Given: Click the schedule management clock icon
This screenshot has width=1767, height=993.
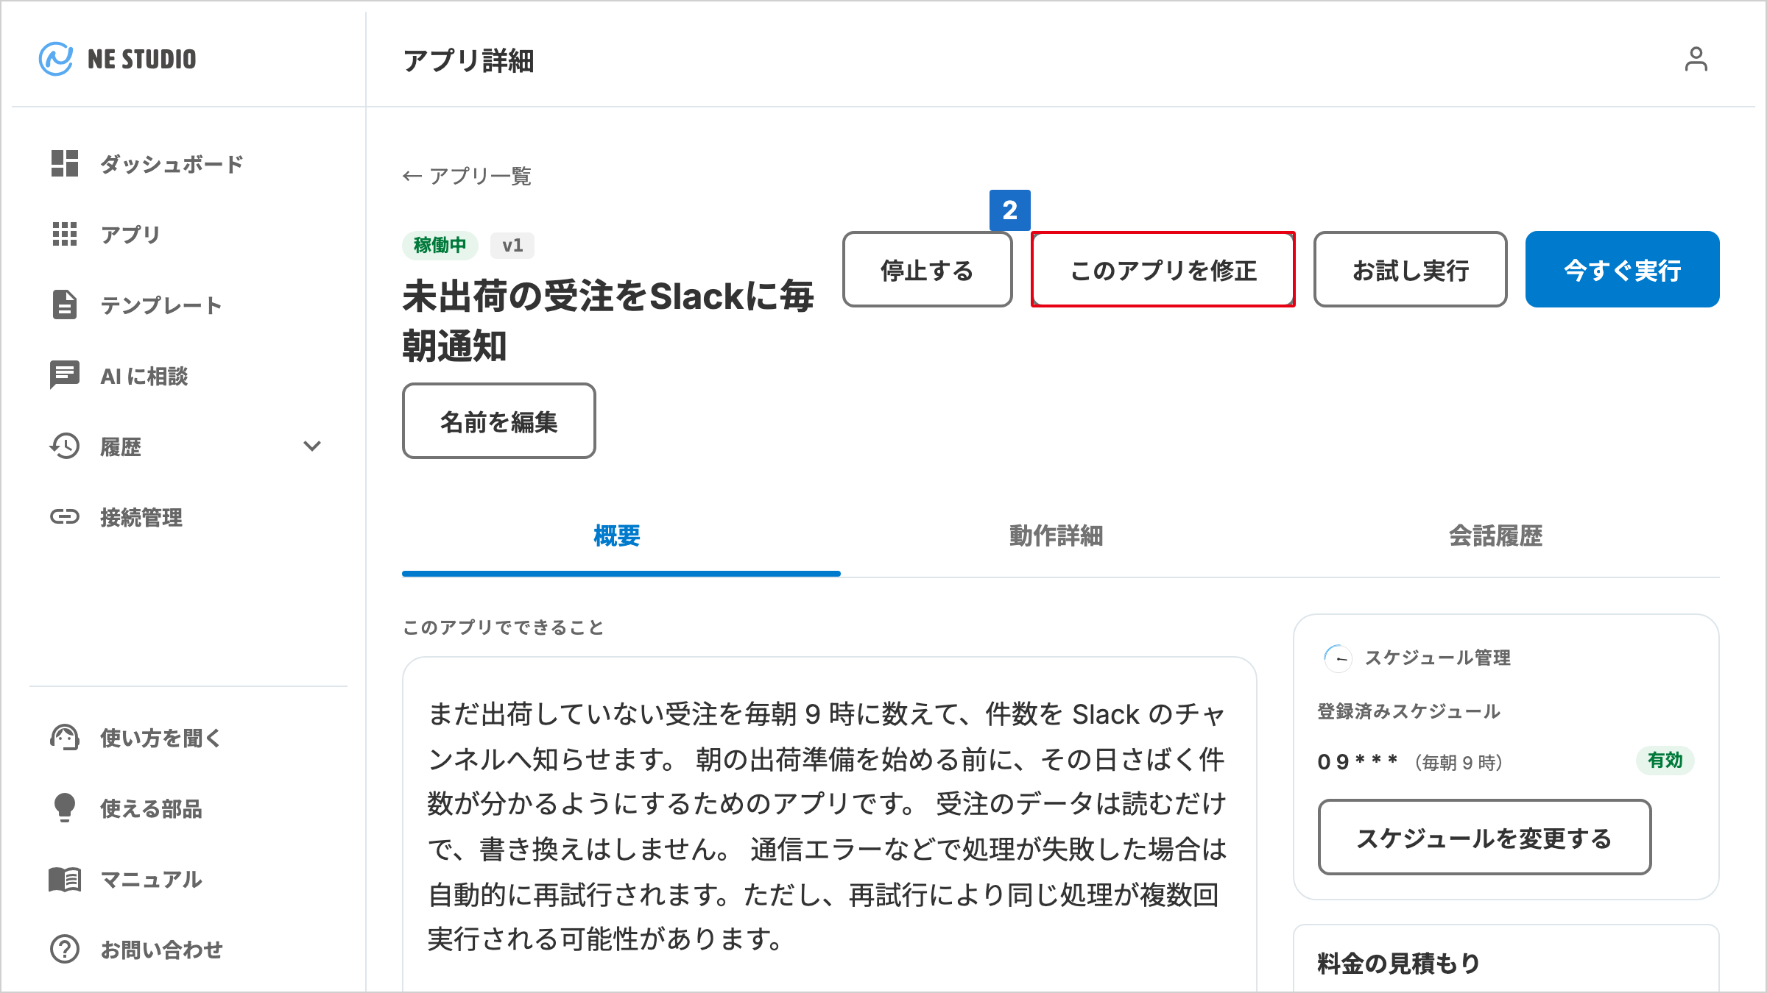Looking at the screenshot, I should pyautogui.click(x=1338, y=658).
